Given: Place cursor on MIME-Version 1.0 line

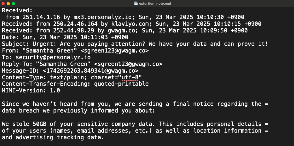Looking at the screenshot, I should 31,90.
